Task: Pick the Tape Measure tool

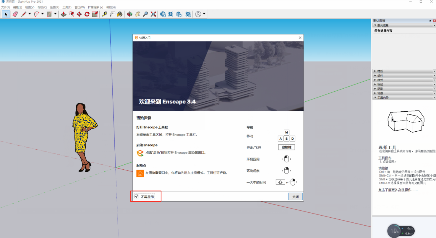Action: [104, 14]
